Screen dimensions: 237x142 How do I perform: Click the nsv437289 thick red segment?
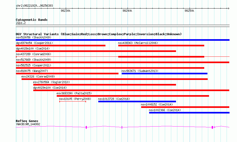tap(161, 57)
